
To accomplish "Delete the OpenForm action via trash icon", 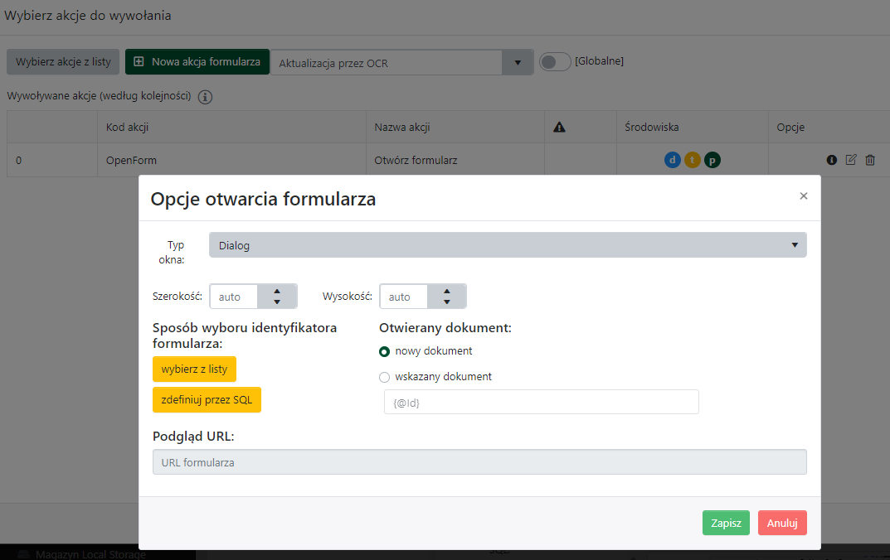I will (870, 159).
